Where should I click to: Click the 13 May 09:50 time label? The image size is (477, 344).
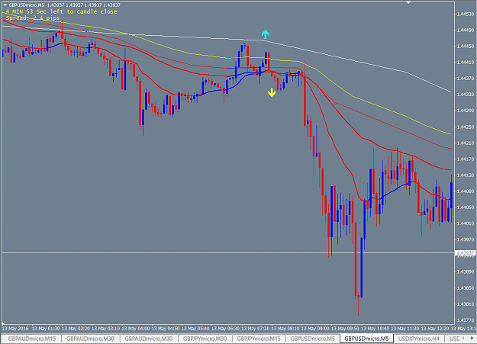[345, 329]
